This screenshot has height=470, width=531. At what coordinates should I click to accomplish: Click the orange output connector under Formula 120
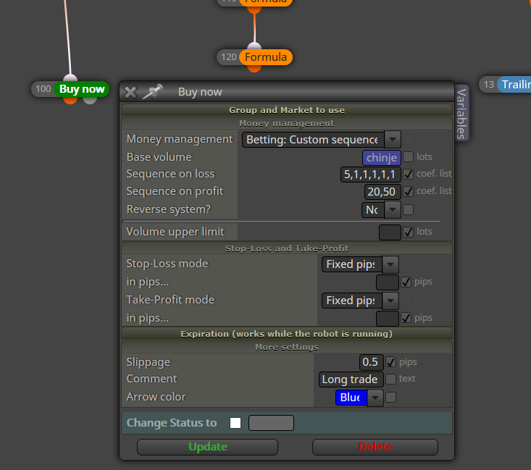(x=254, y=68)
